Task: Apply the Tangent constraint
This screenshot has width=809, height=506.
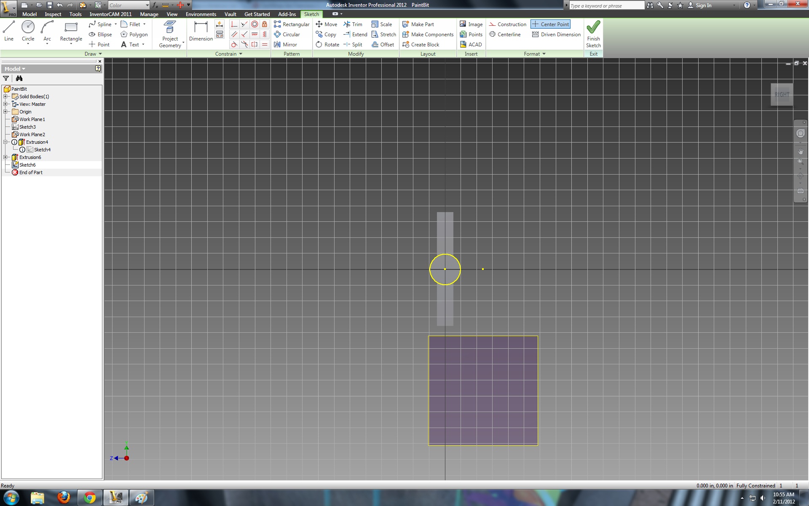Action: tap(234, 45)
